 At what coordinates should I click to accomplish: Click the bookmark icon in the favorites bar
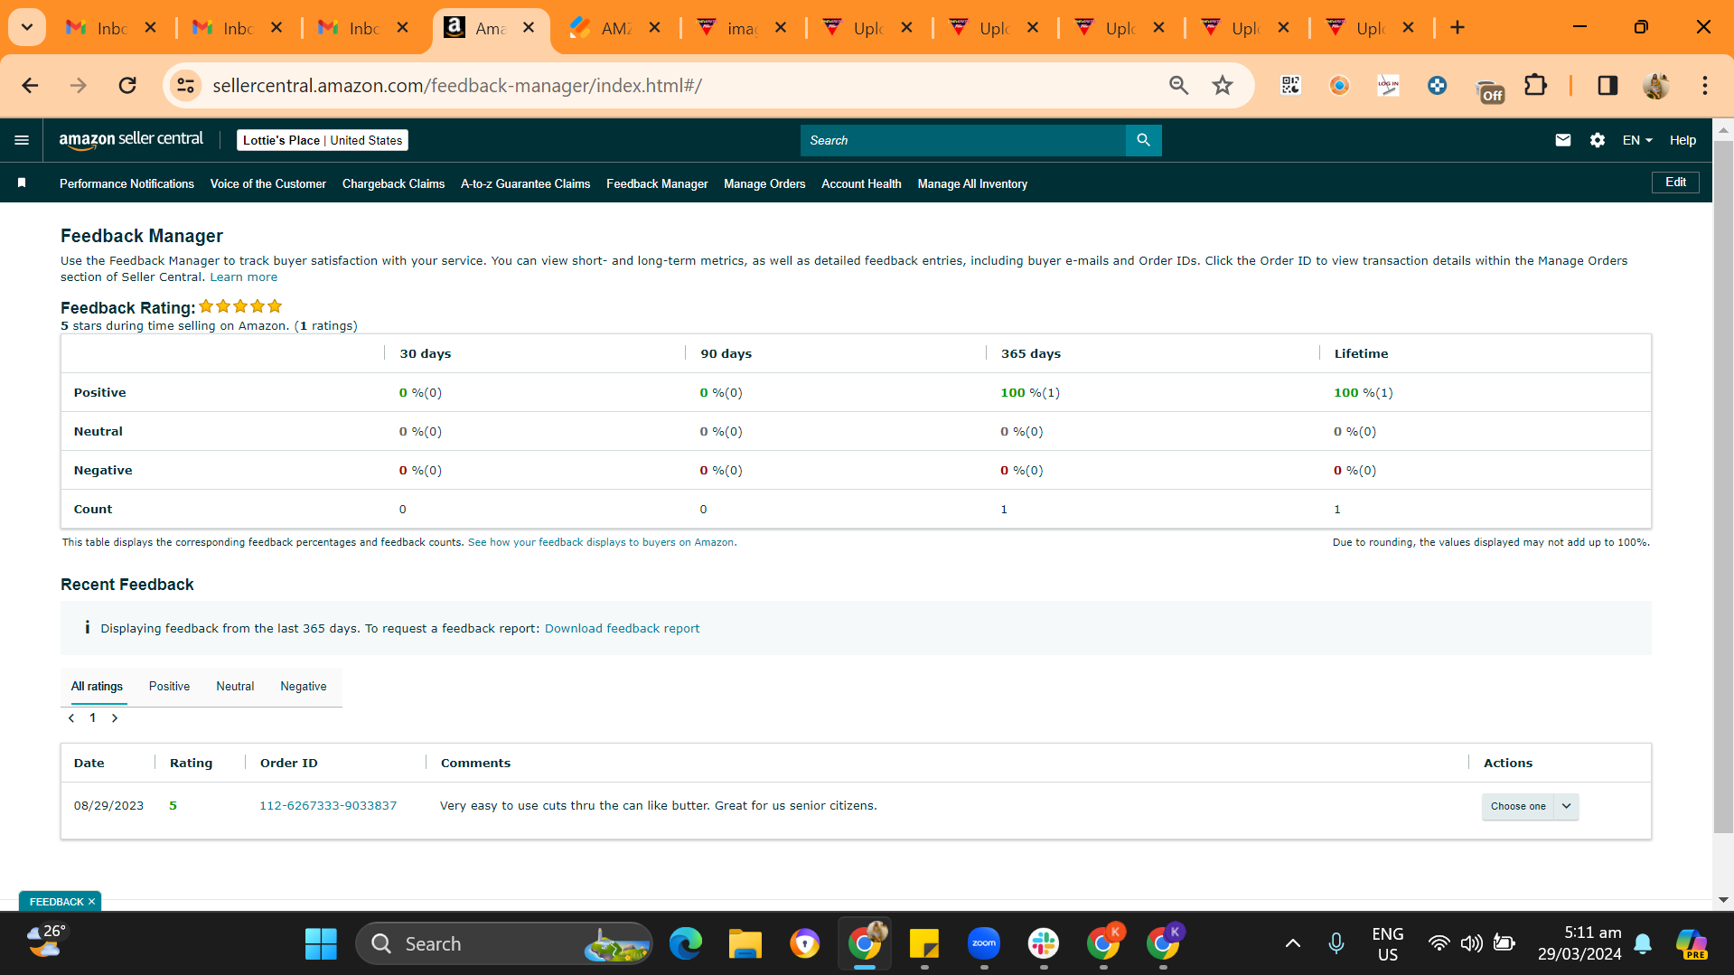(x=22, y=183)
